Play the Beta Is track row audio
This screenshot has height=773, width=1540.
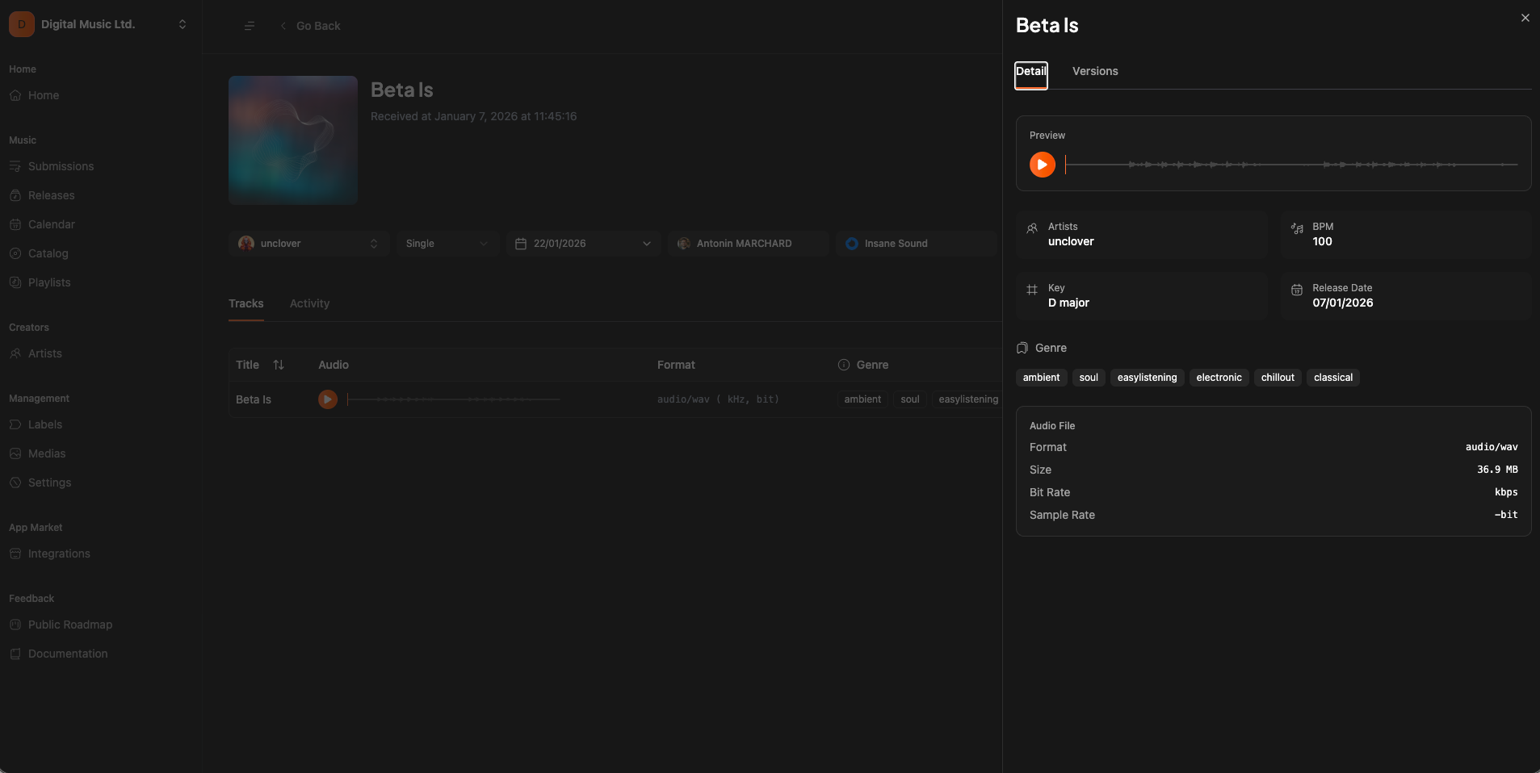327,399
